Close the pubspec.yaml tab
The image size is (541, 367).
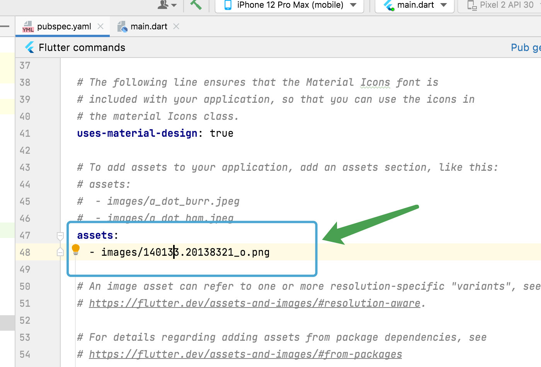tap(100, 26)
